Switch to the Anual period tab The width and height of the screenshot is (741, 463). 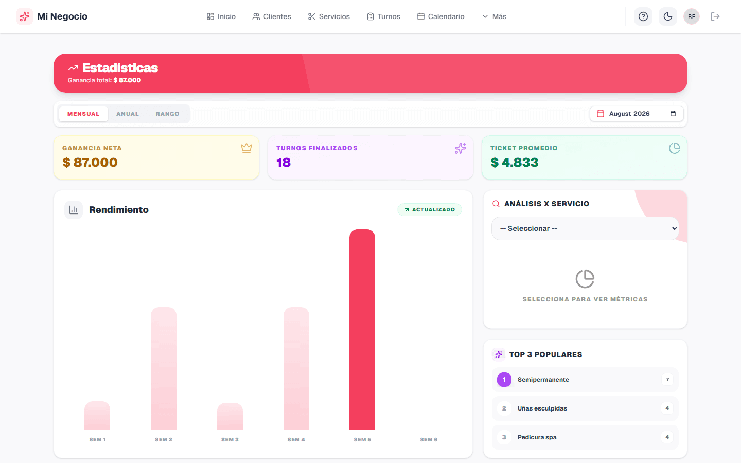point(128,114)
